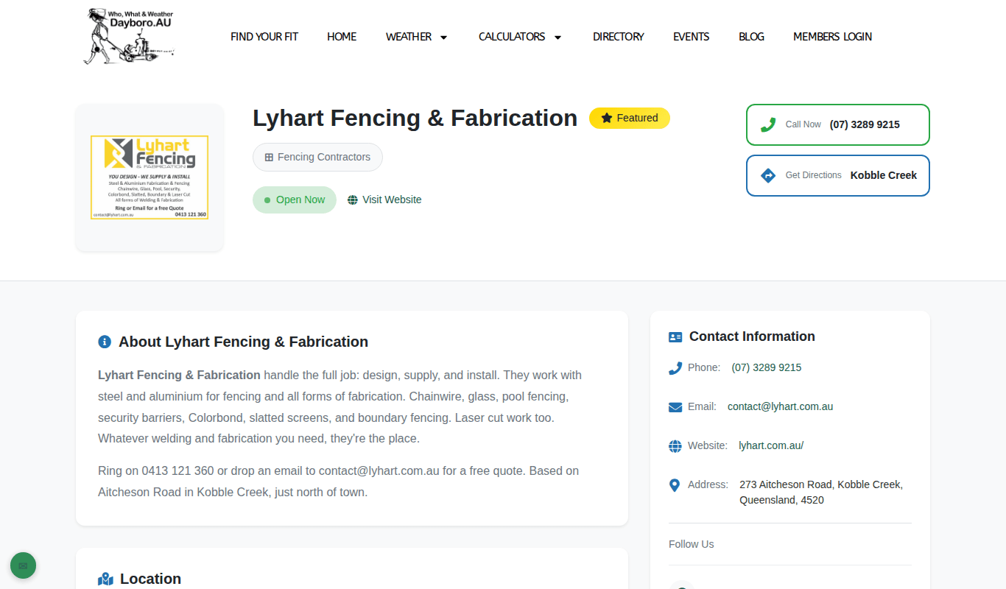This screenshot has height=589, width=1006.
Task: Click the Featured badge
Action: (x=630, y=118)
